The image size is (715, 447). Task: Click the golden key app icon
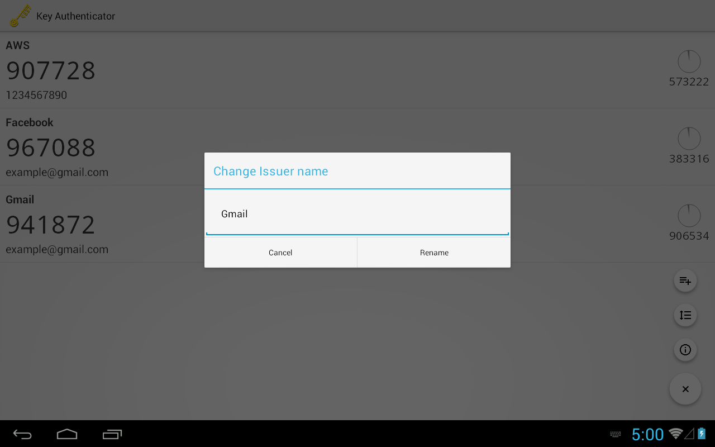point(21,16)
